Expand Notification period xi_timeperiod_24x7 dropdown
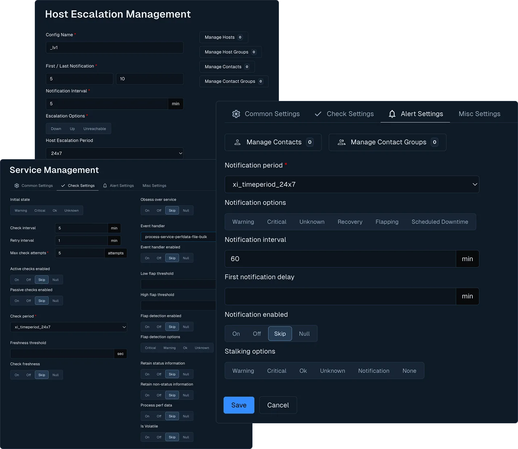This screenshot has width=518, height=449. click(352, 185)
